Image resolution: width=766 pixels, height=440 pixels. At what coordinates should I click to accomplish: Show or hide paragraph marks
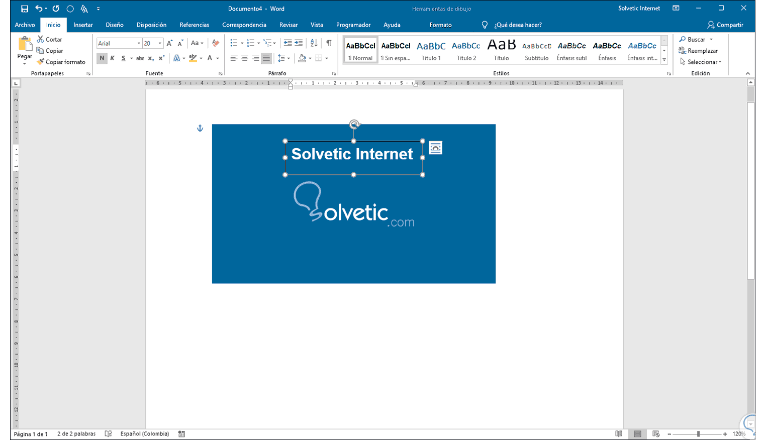pos(329,43)
